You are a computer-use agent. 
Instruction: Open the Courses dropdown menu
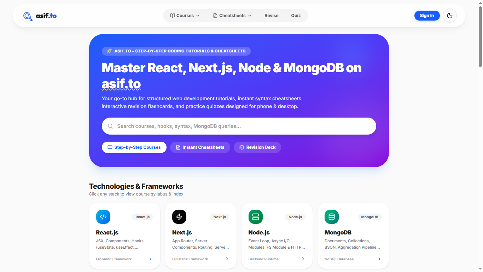(185, 16)
